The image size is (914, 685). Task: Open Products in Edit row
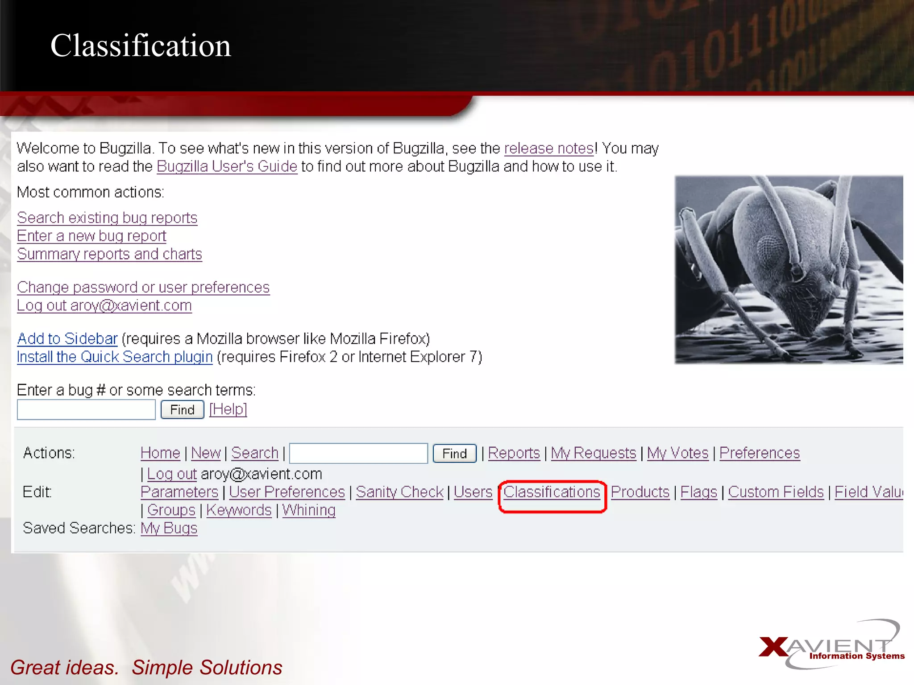click(x=640, y=492)
